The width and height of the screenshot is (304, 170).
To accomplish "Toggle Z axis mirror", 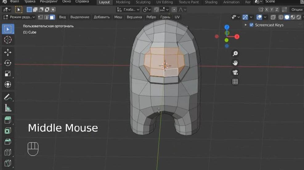I will tap(277, 10).
